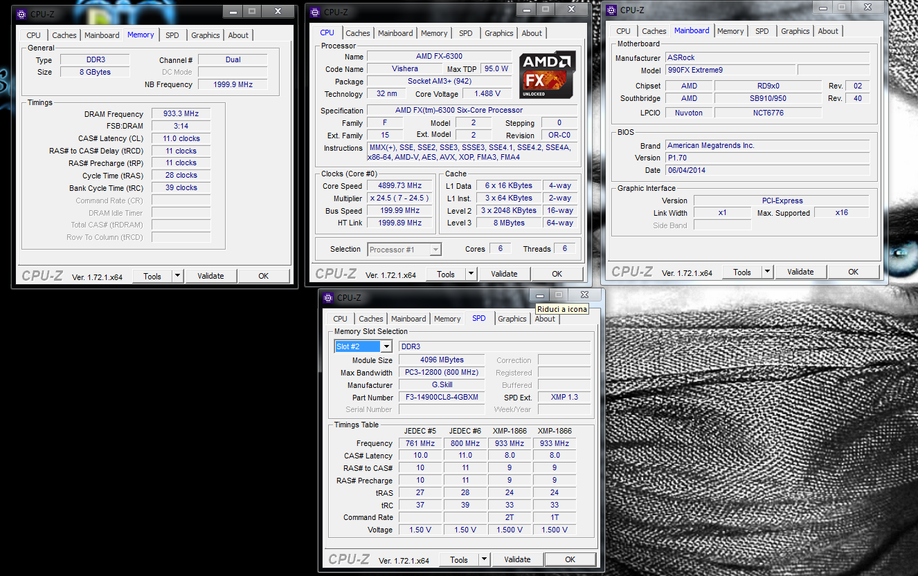Click the G.Skill manufacturer field
The height and width of the screenshot is (576, 918).
click(442, 385)
